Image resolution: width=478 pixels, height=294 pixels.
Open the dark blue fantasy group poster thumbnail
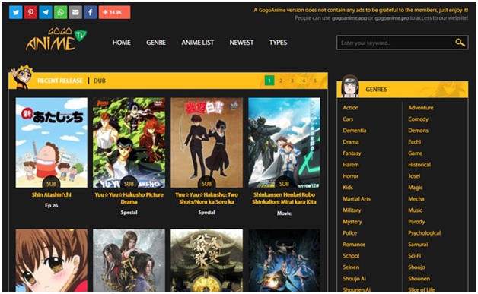[x=284, y=261]
